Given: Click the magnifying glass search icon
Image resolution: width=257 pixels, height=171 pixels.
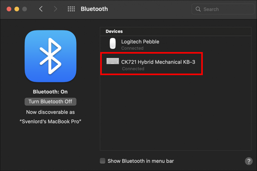Looking at the screenshot, I should point(198,9).
